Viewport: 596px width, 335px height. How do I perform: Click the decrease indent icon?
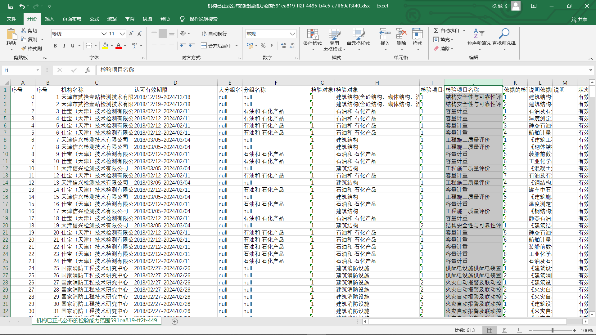tap(183, 46)
